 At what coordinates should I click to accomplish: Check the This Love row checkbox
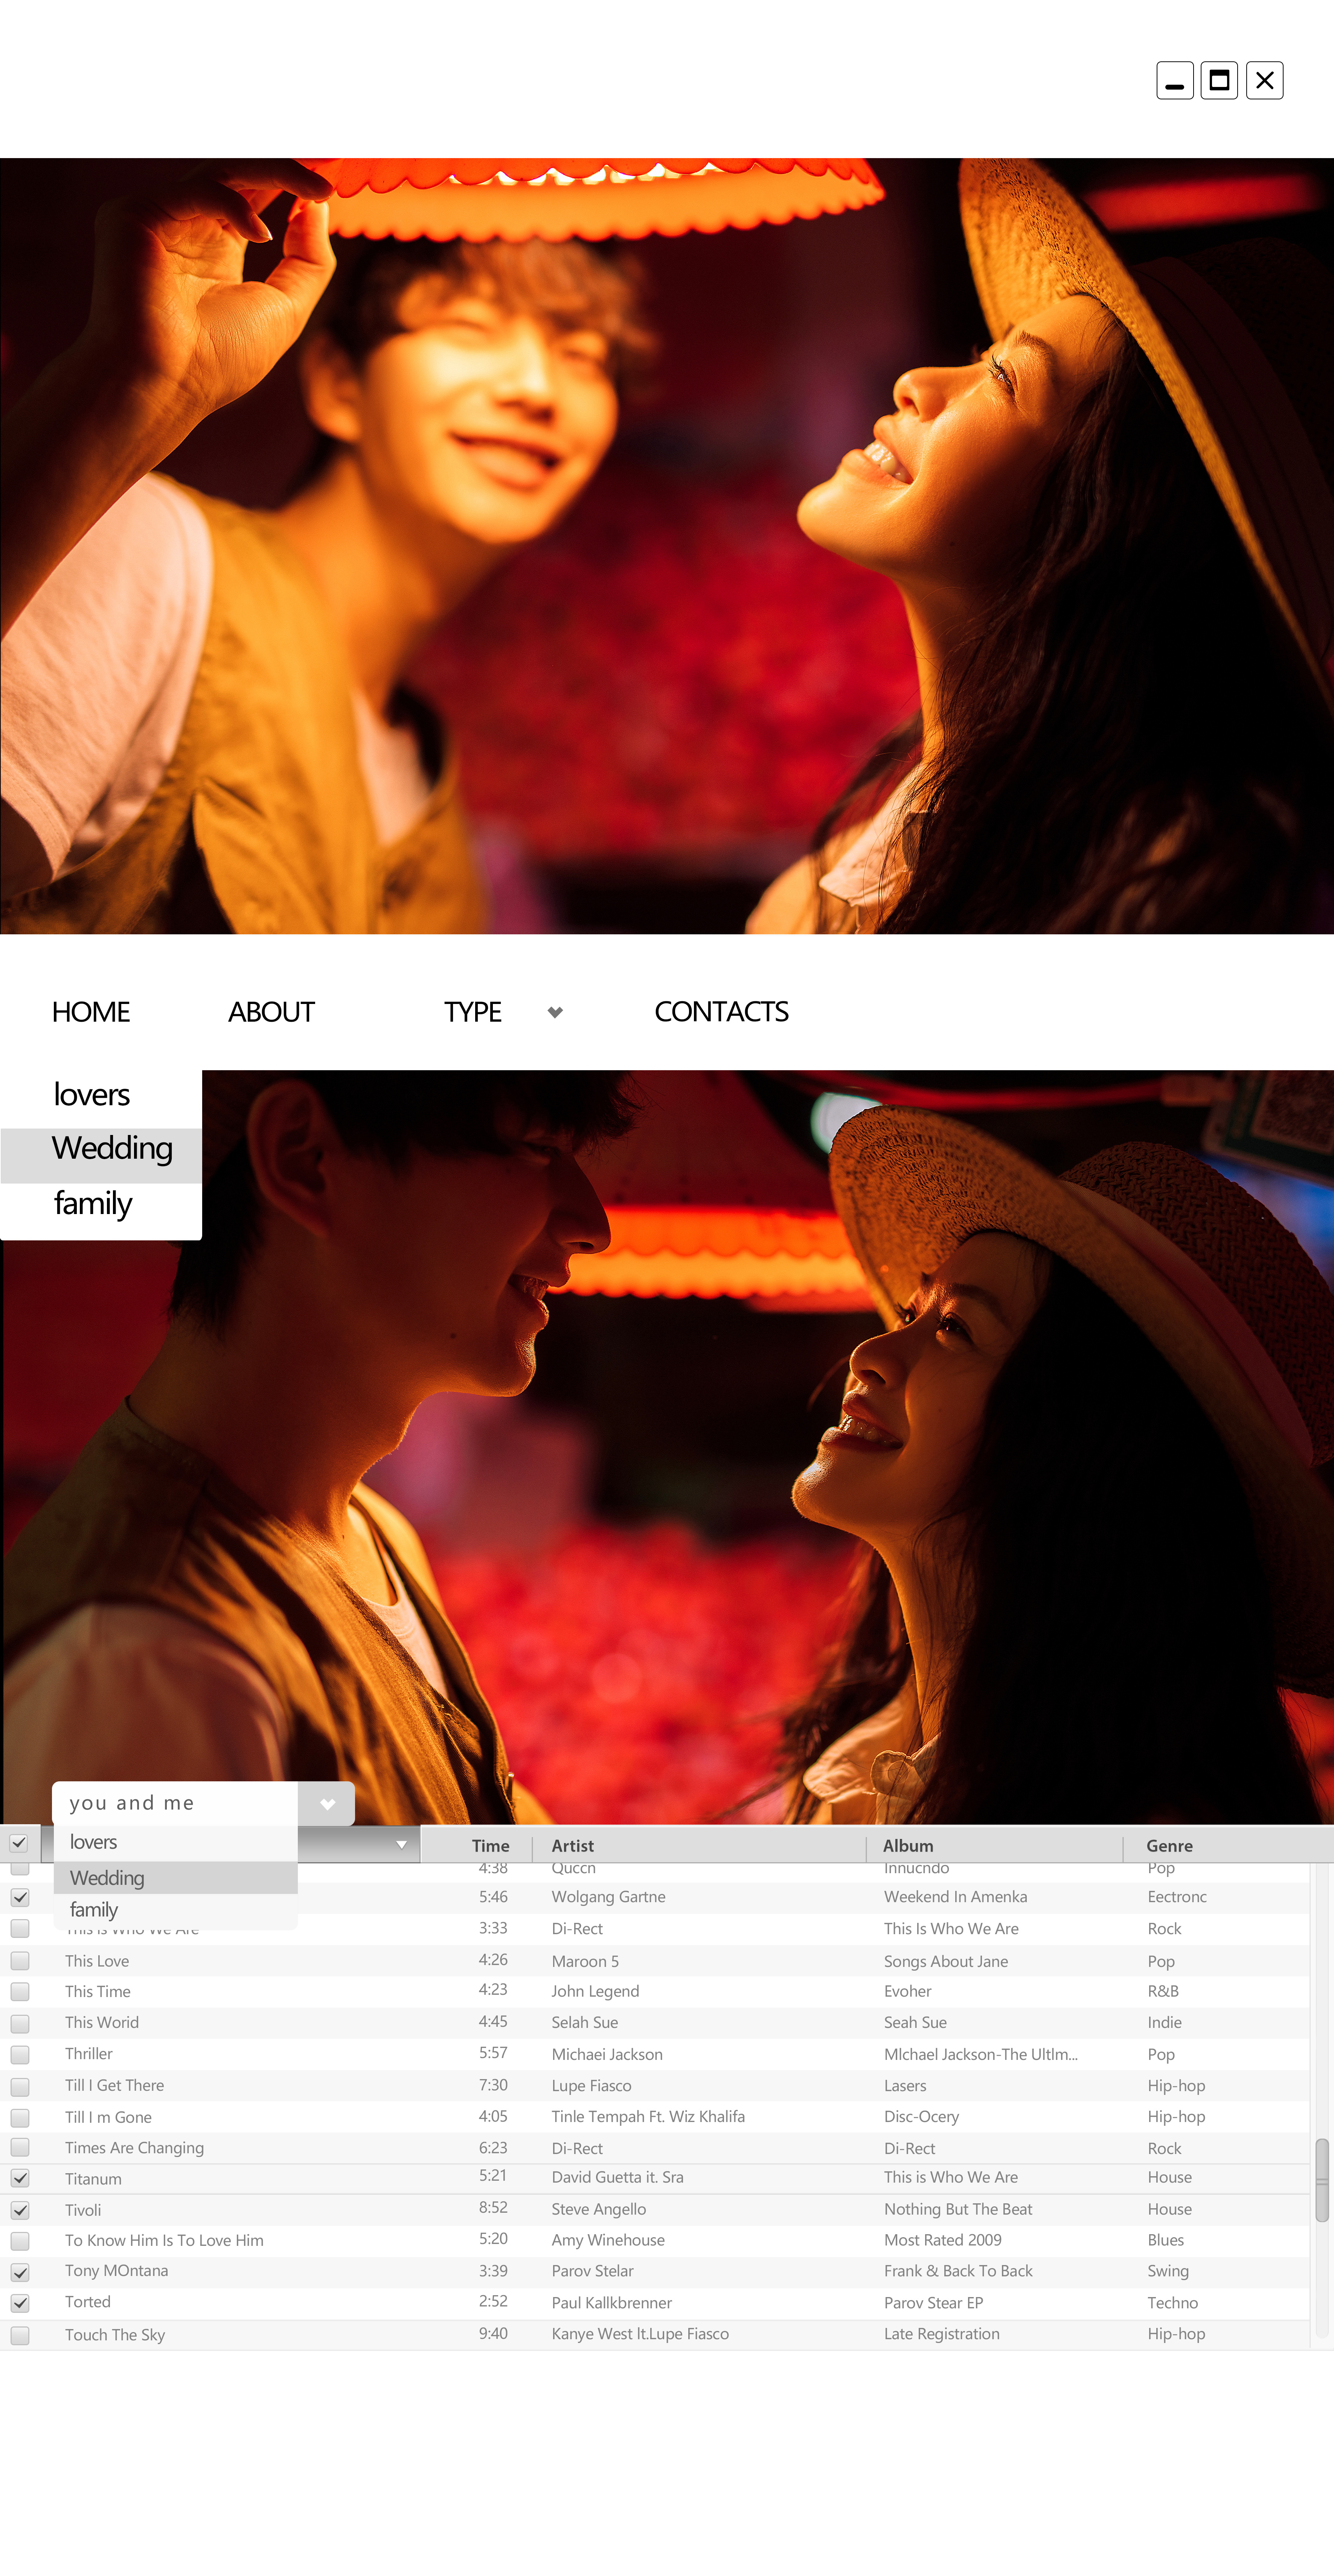20,1960
